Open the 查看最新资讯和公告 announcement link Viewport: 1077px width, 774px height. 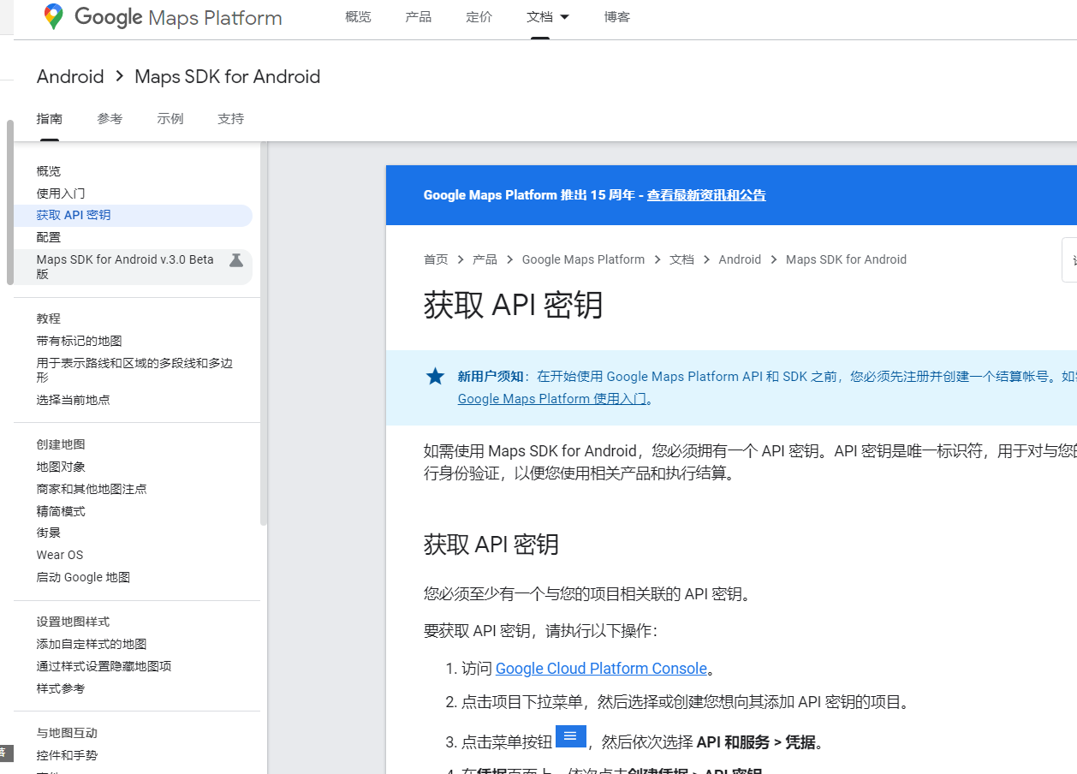706,194
